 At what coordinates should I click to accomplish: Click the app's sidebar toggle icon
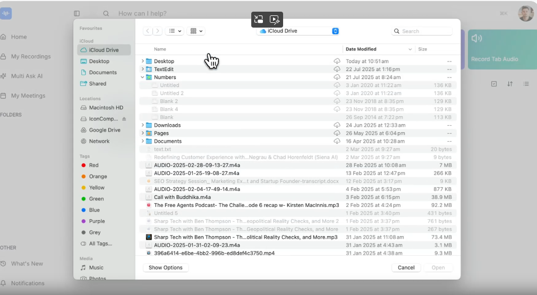coord(77,13)
